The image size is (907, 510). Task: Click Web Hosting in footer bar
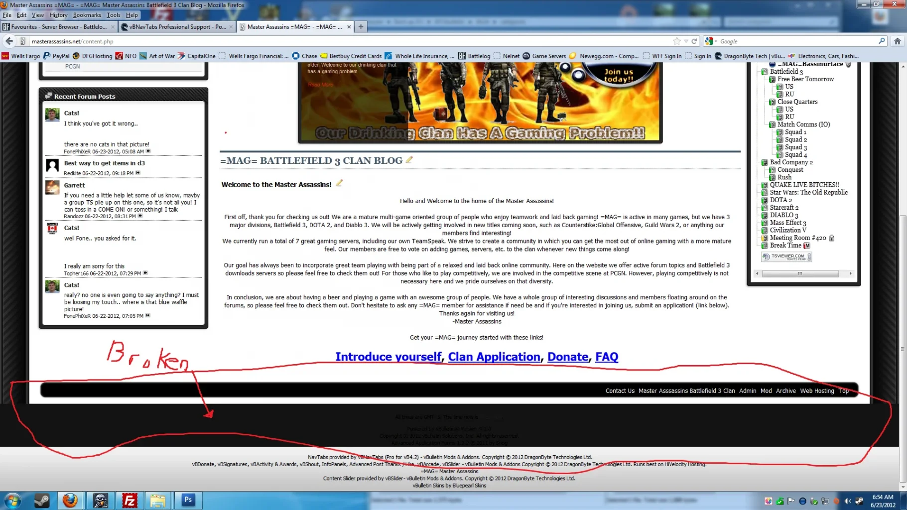[x=817, y=390]
